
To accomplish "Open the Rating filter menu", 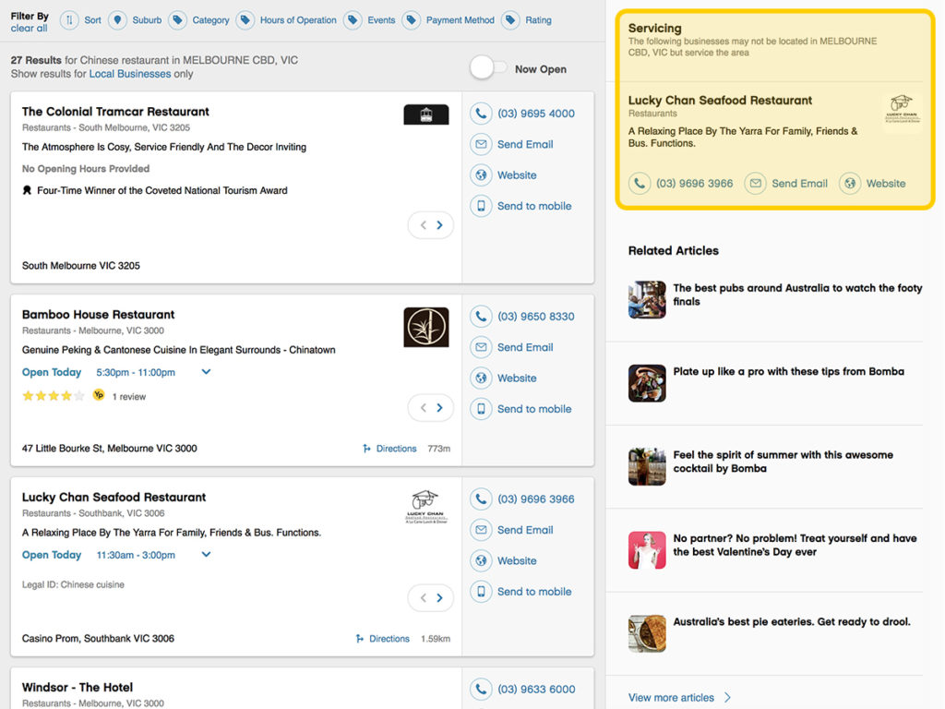I will click(538, 20).
